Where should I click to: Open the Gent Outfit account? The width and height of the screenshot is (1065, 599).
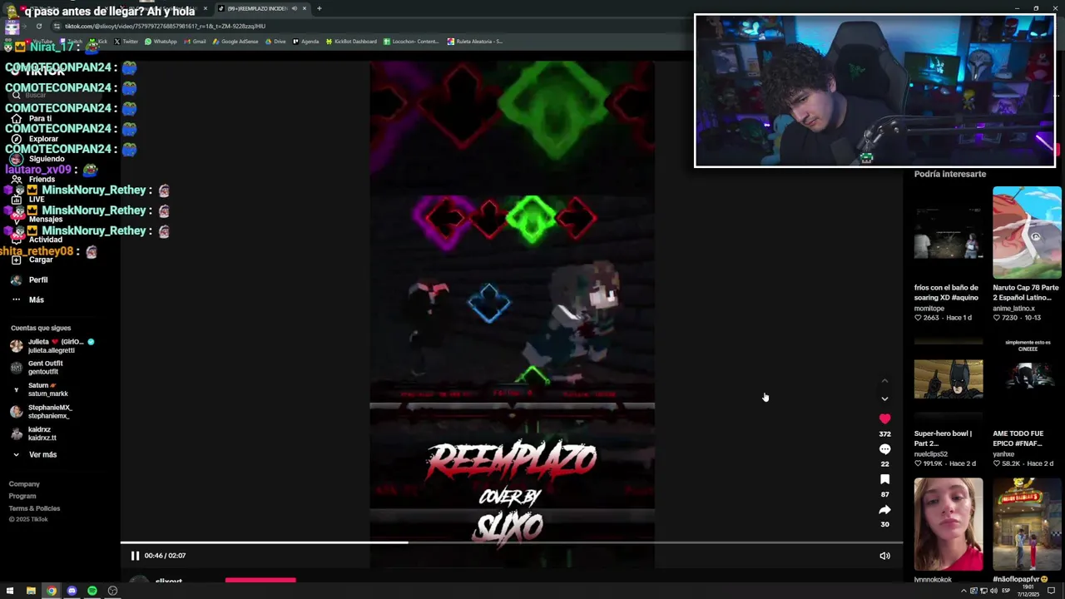(x=37, y=368)
